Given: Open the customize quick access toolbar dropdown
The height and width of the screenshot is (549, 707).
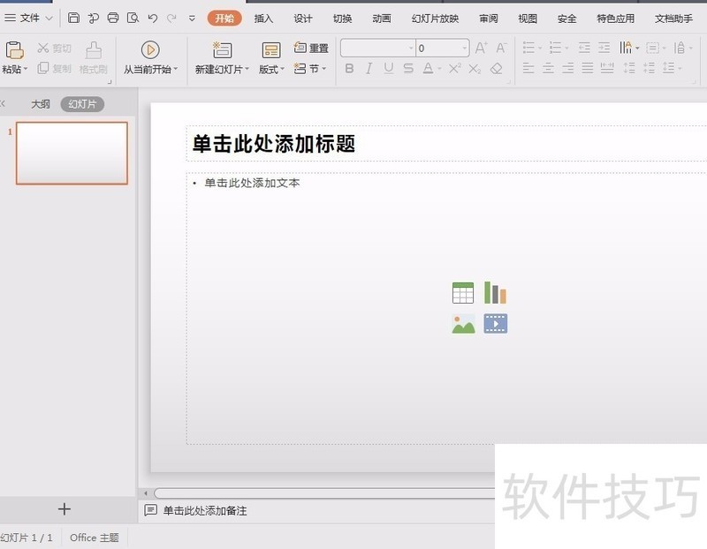Looking at the screenshot, I should tap(192, 19).
